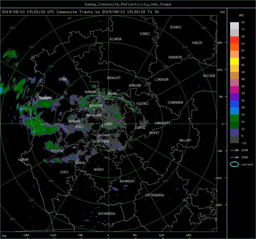Click the BAGALKOT city label
This screenshot has height=239, width=256.
[x=114, y=78]
